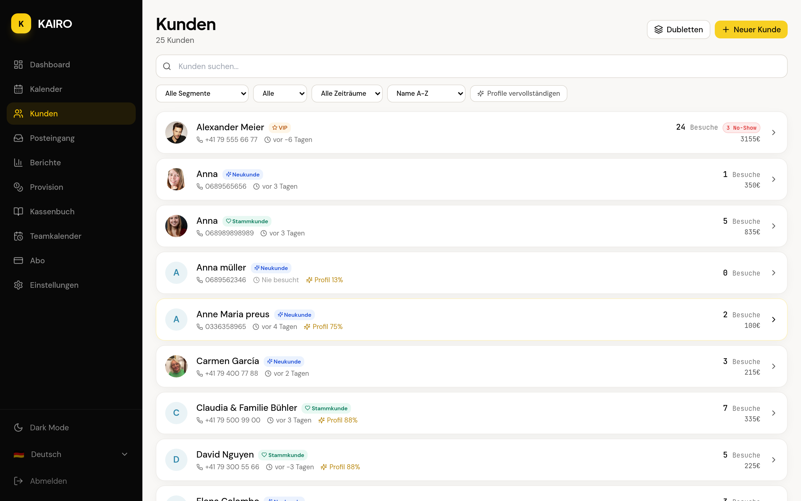Click the phone icon beside 0336358965
The height and width of the screenshot is (501, 801).
(200, 327)
